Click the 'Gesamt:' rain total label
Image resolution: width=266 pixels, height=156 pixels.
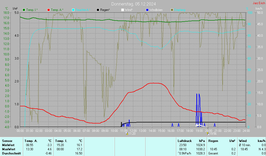point(214,153)
